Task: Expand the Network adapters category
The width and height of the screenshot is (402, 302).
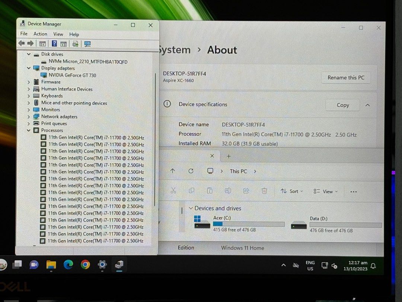Action: point(29,117)
